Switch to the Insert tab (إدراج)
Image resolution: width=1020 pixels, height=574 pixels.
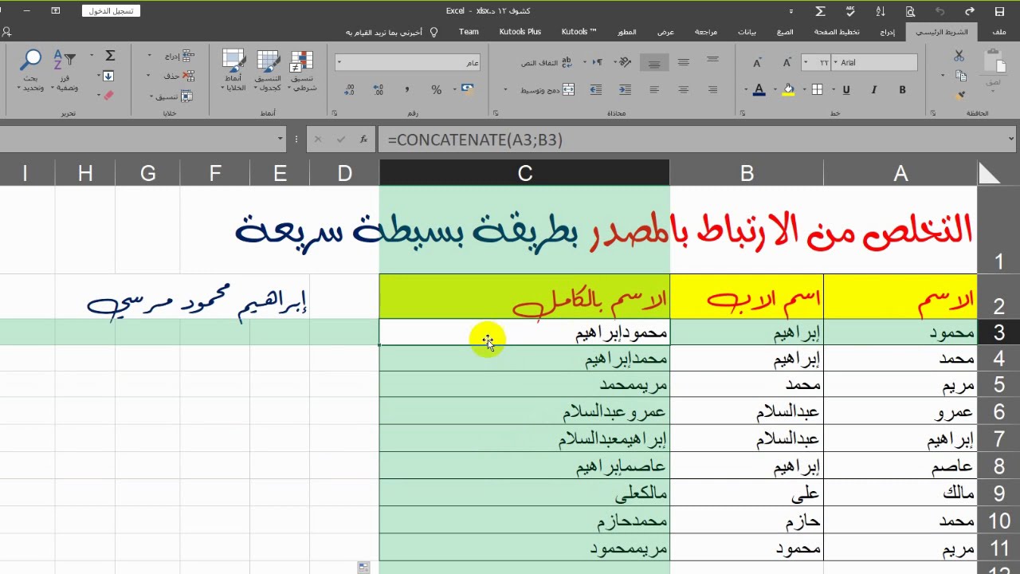(888, 32)
